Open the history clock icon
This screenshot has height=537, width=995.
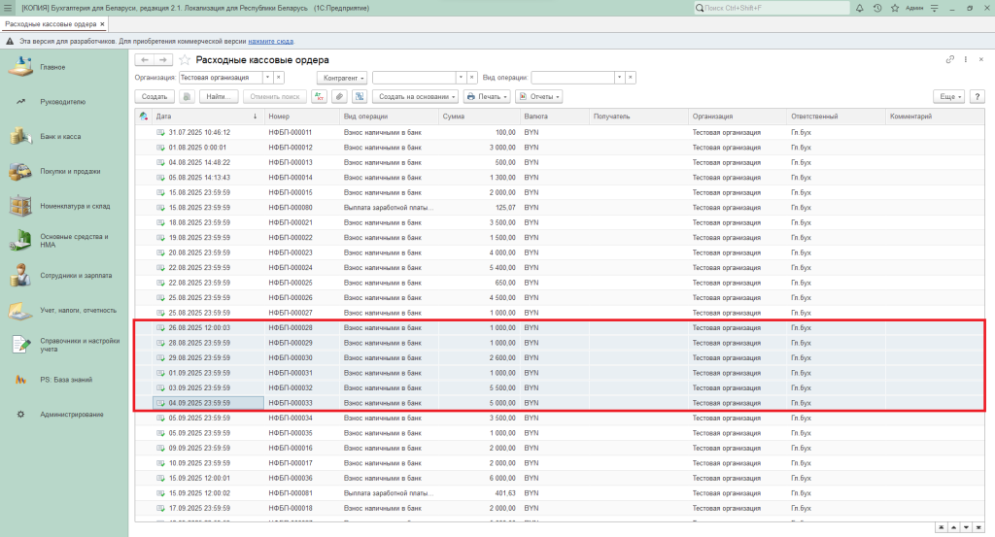click(x=877, y=8)
